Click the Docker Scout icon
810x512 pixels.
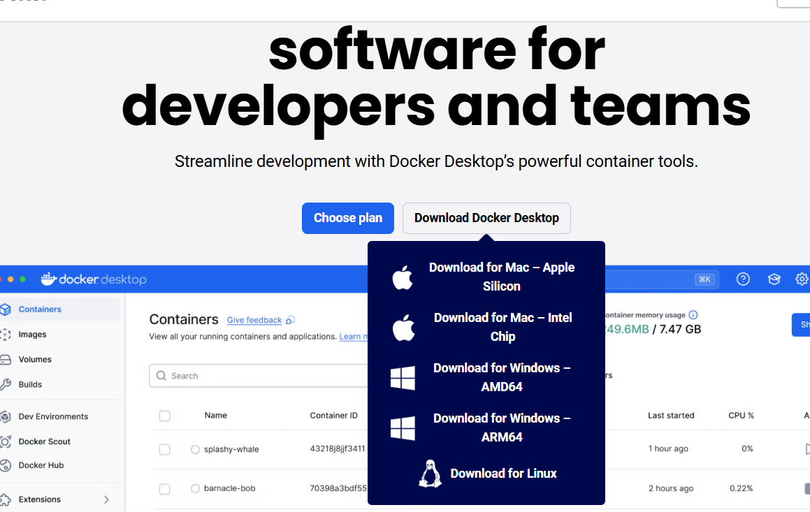(x=6, y=441)
